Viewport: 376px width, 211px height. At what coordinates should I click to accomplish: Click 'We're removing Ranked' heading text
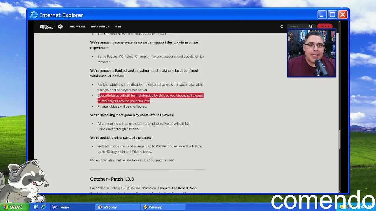pos(144,73)
